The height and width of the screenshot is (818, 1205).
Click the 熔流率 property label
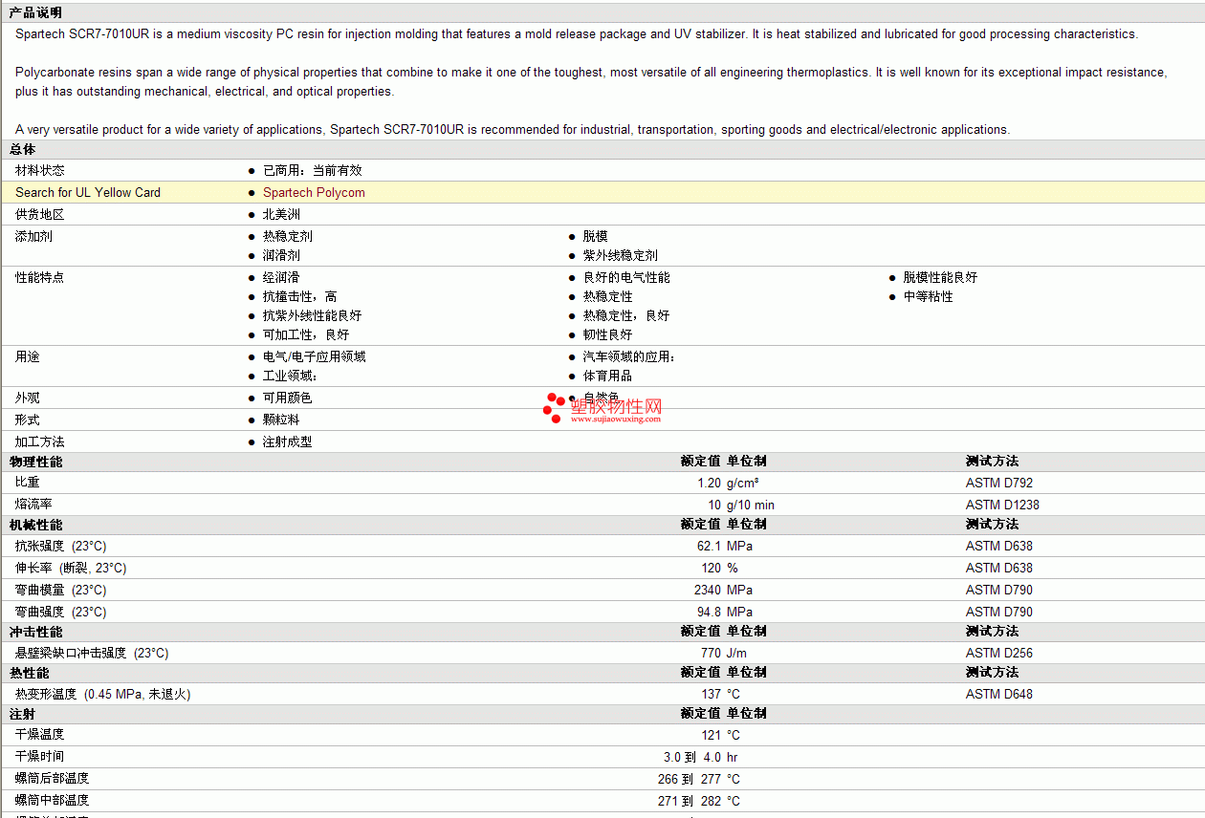(x=33, y=505)
